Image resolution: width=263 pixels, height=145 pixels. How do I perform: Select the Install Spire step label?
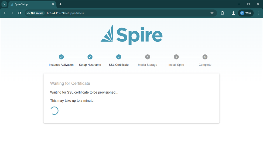click(x=176, y=65)
